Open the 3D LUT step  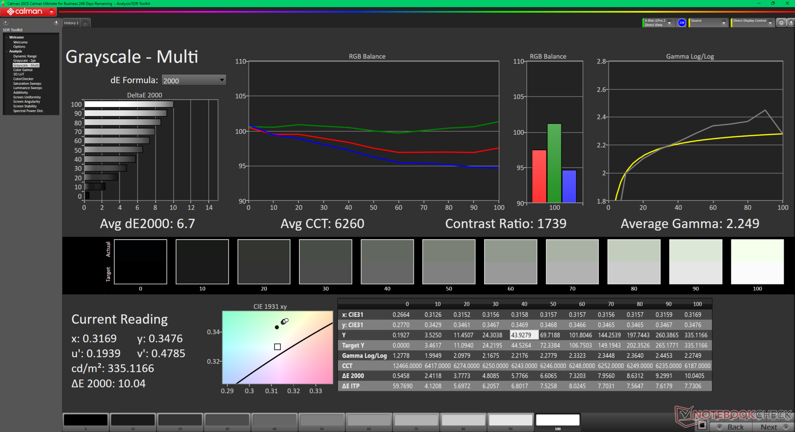click(19, 74)
